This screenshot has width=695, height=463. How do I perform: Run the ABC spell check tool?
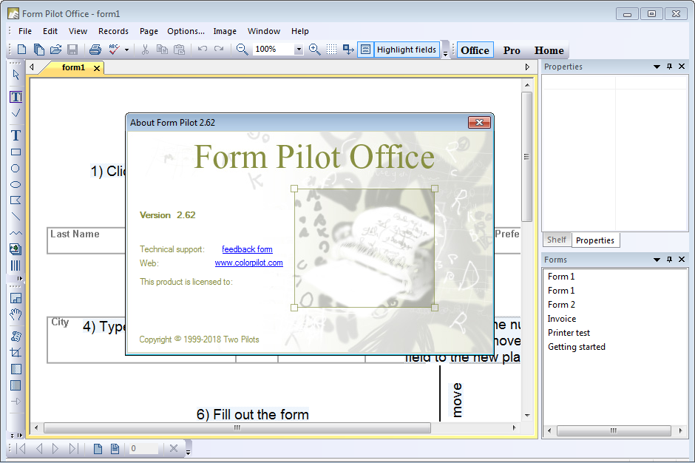[x=115, y=50]
